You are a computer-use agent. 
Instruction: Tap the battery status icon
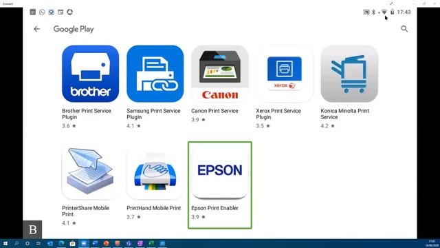[x=393, y=12]
